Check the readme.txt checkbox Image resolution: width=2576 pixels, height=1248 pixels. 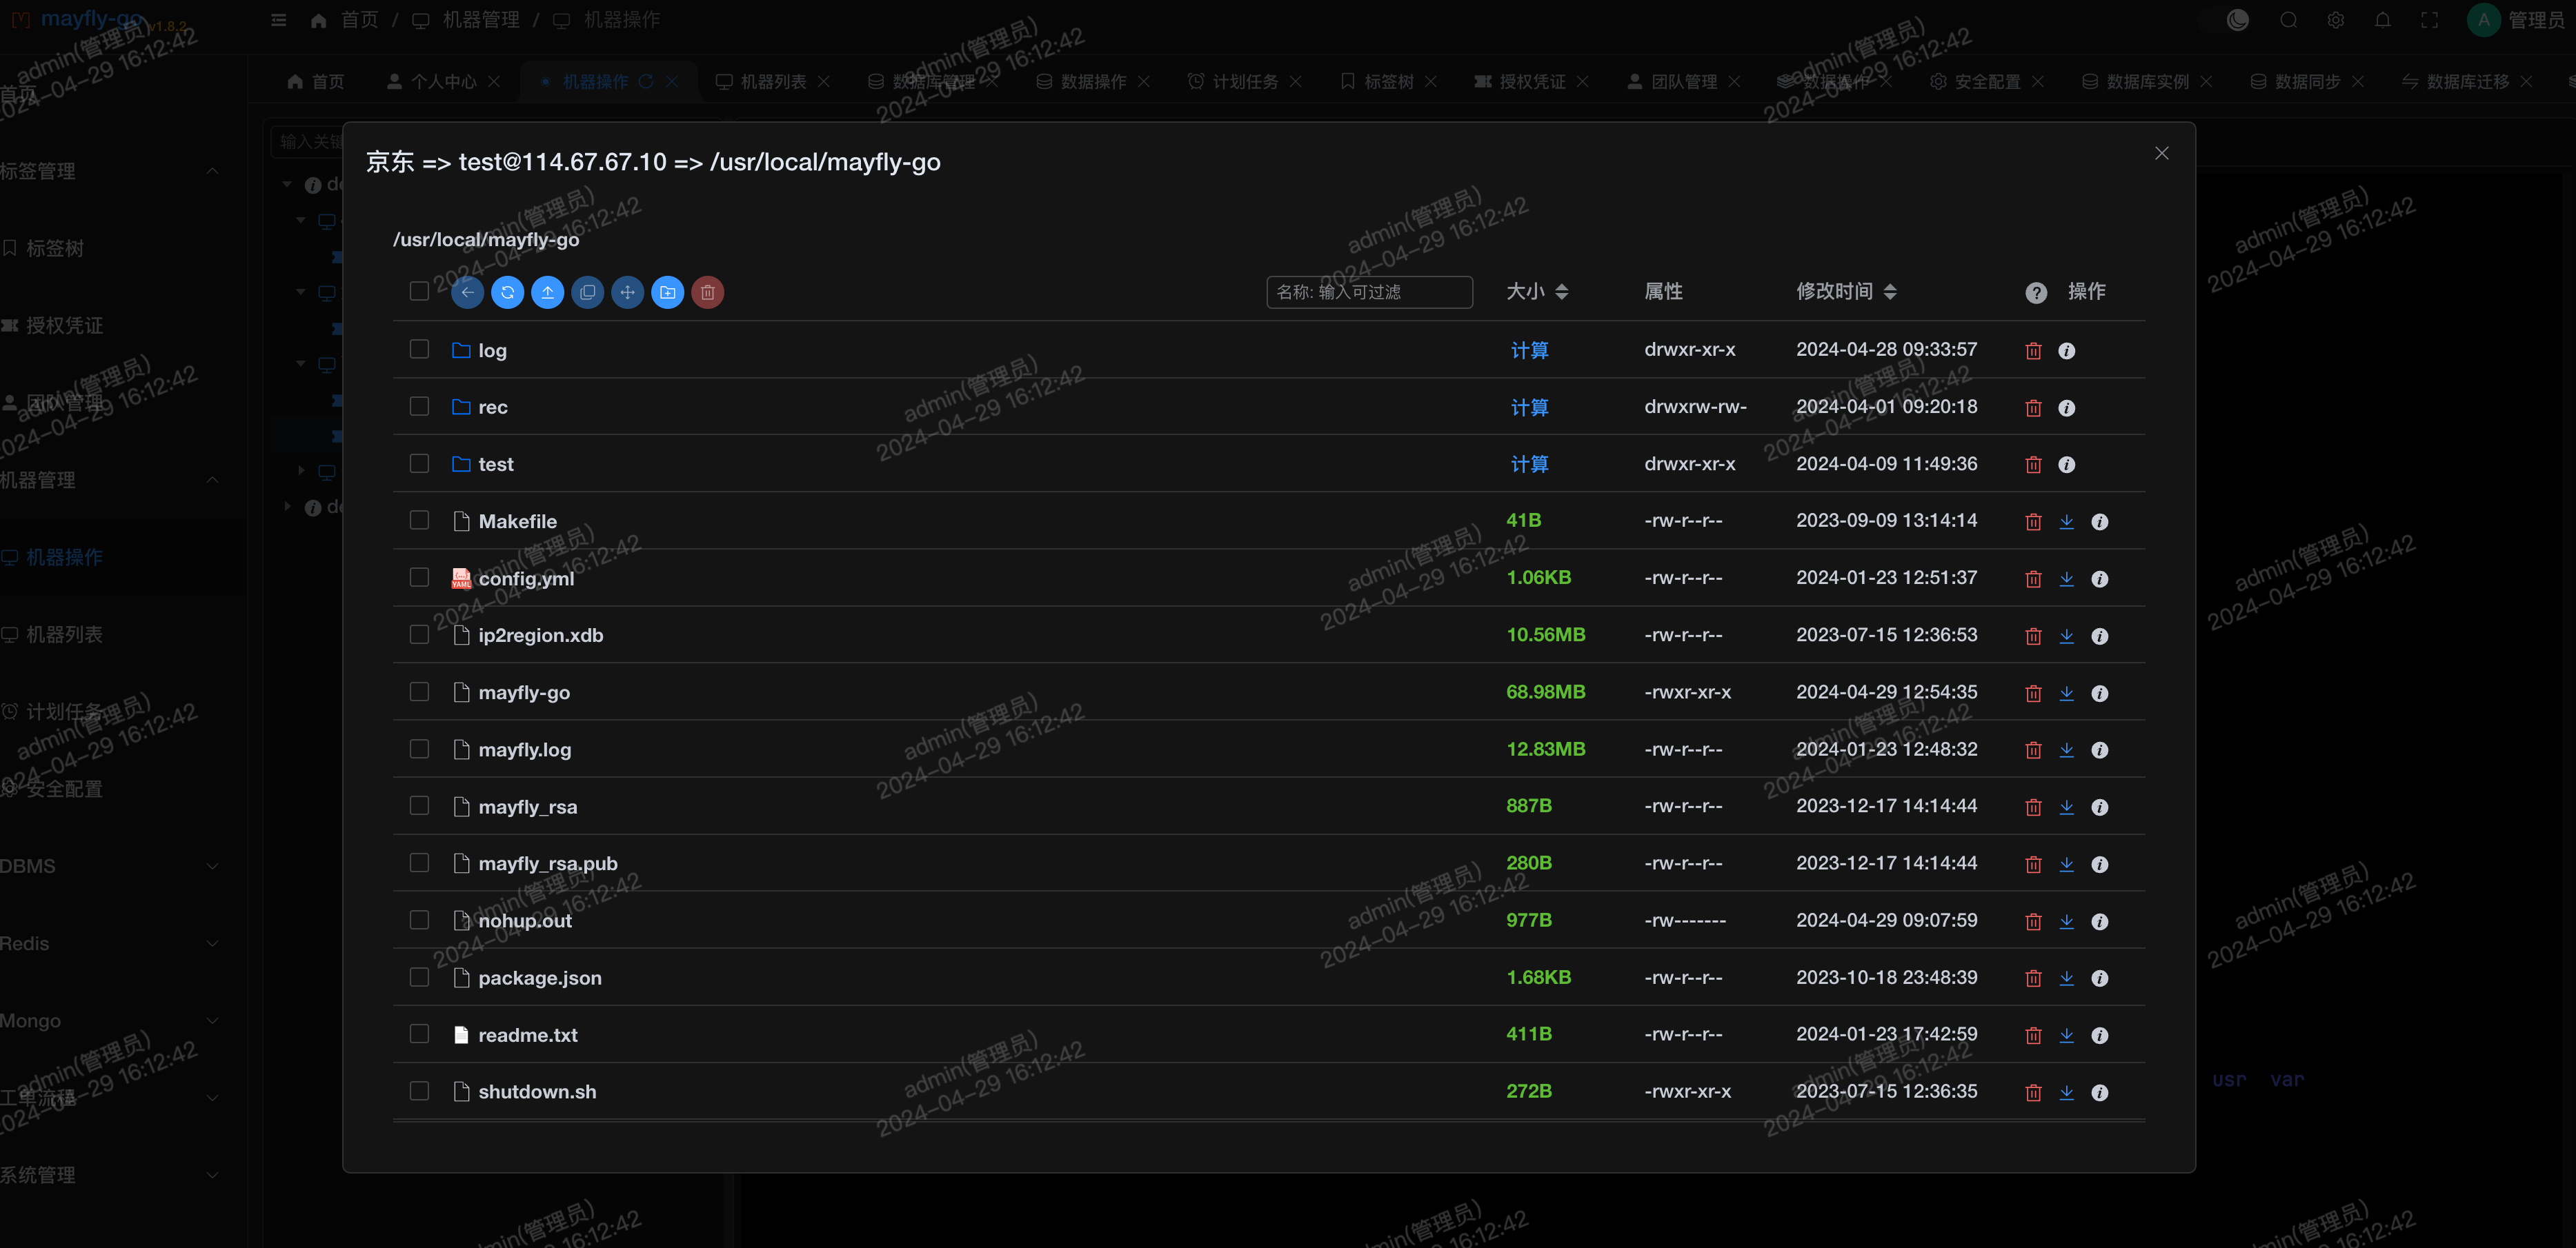coord(419,1033)
